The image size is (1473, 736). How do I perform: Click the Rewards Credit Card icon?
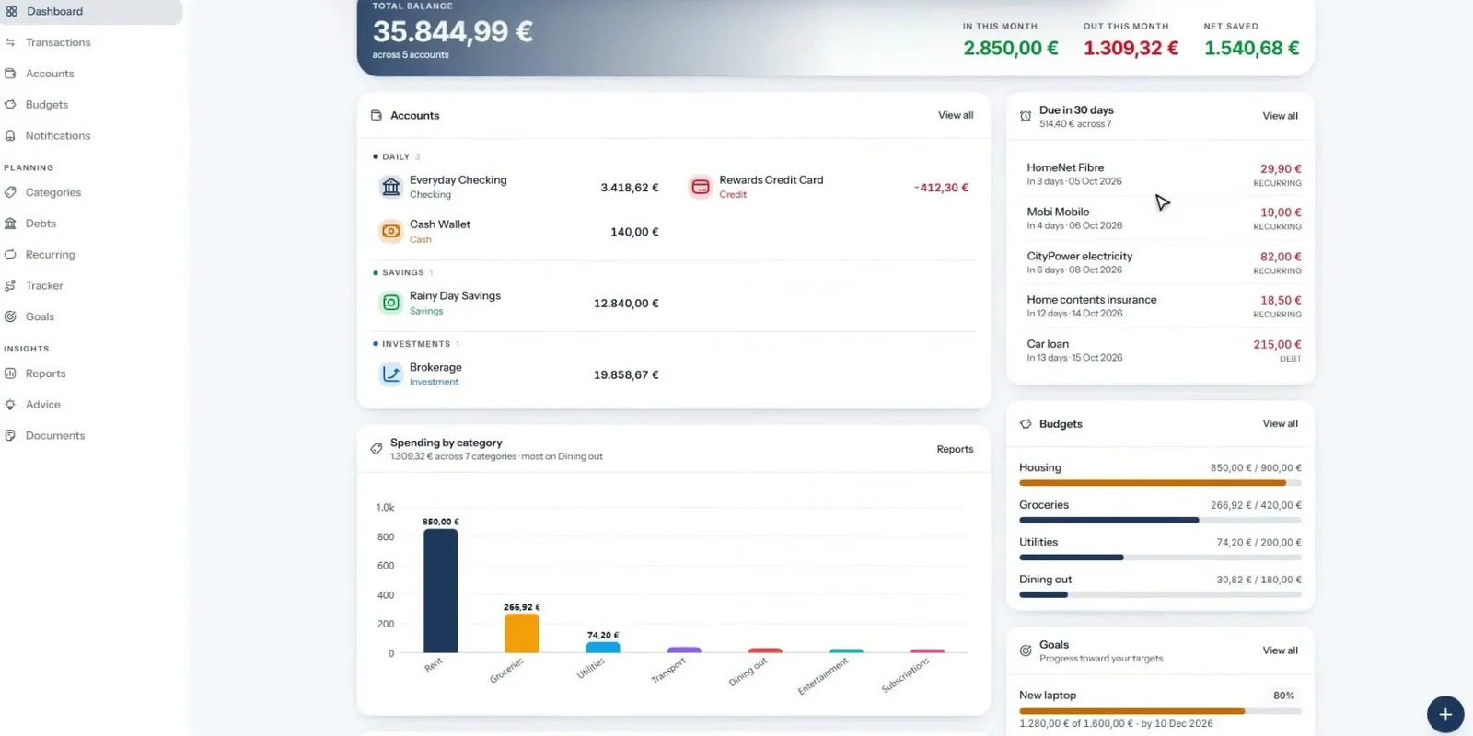[x=701, y=188]
